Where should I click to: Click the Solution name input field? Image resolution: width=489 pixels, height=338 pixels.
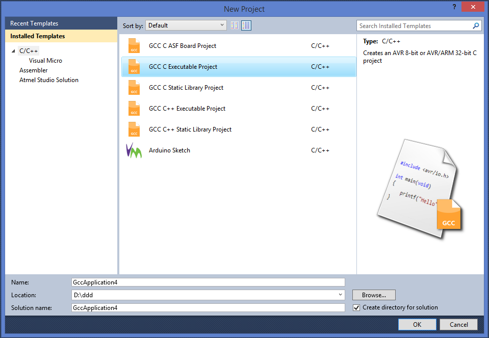pyautogui.click(x=208, y=308)
